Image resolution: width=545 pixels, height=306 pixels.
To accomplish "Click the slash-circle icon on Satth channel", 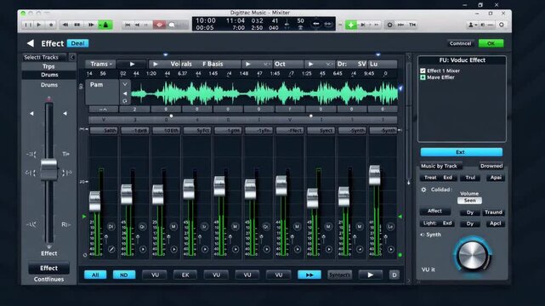I will 111,249.
